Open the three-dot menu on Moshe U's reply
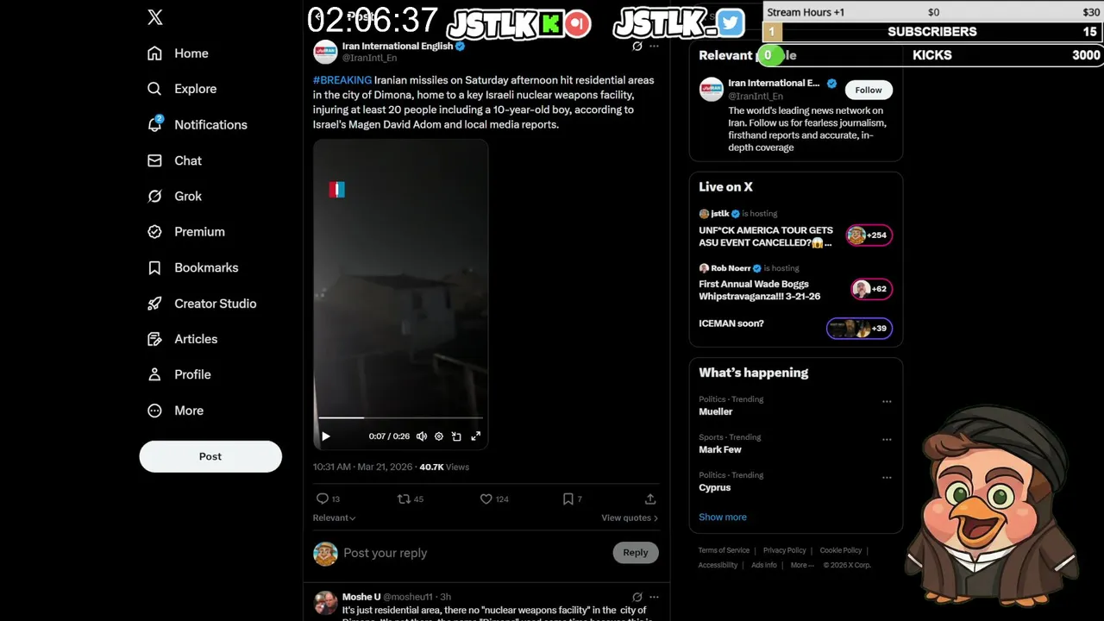 tap(654, 597)
